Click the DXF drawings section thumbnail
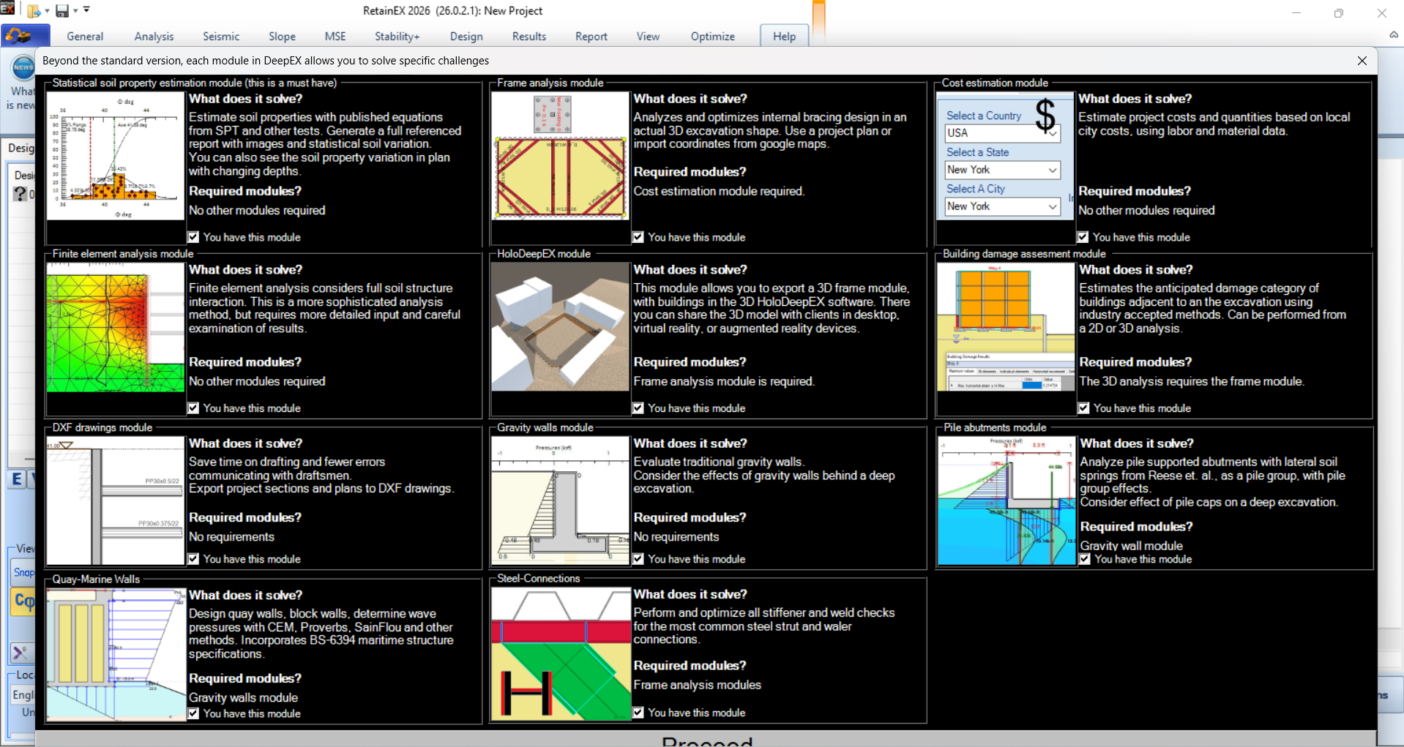The height and width of the screenshot is (747, 1404). 116,501
